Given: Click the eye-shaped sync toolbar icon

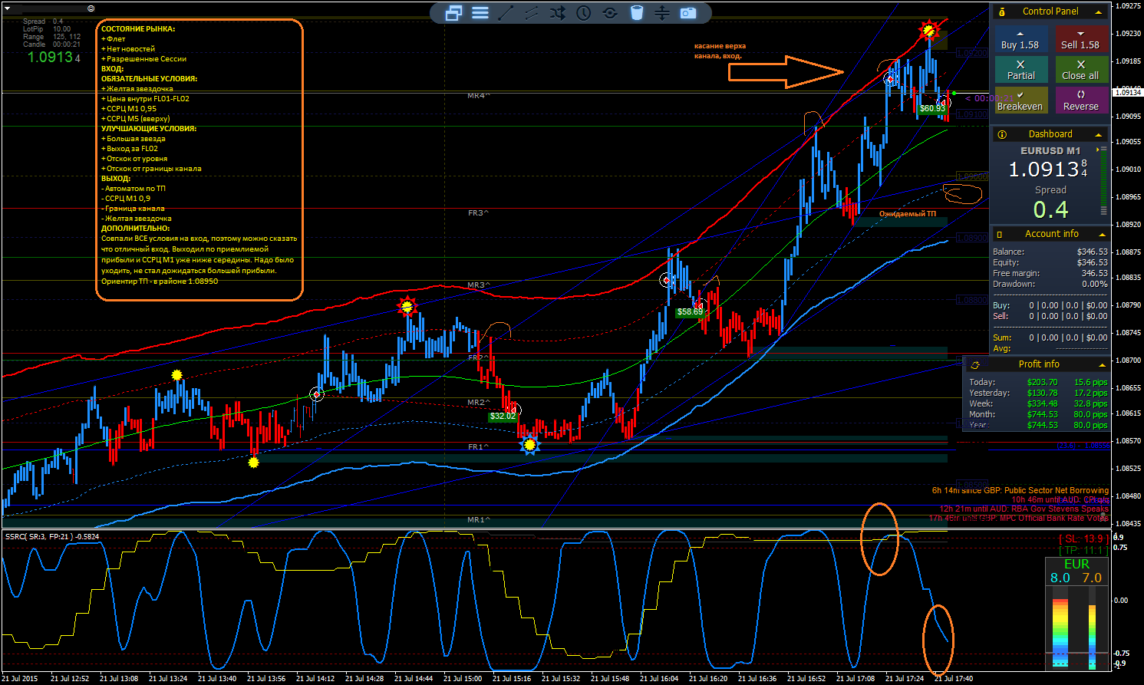Looking at the screenshot, I should [x=610, y=13].
